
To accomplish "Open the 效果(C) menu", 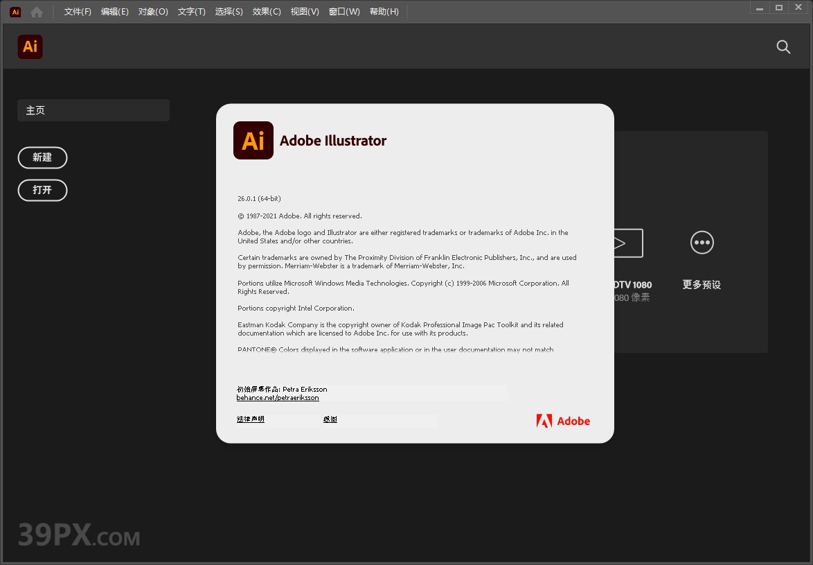I will pyautogui.click(x=267, y=11).
